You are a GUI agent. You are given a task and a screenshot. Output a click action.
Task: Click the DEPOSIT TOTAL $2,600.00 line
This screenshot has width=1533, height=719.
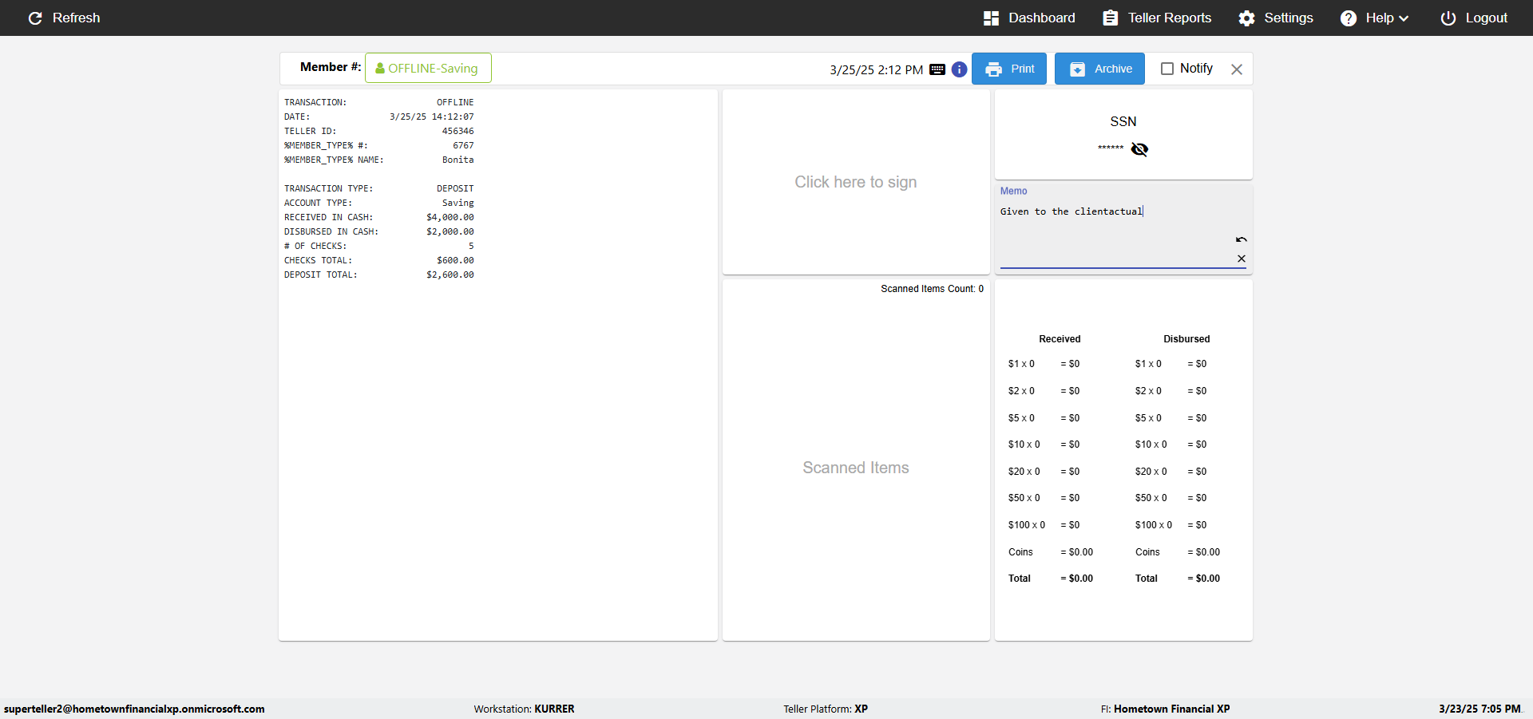[379, 275]
